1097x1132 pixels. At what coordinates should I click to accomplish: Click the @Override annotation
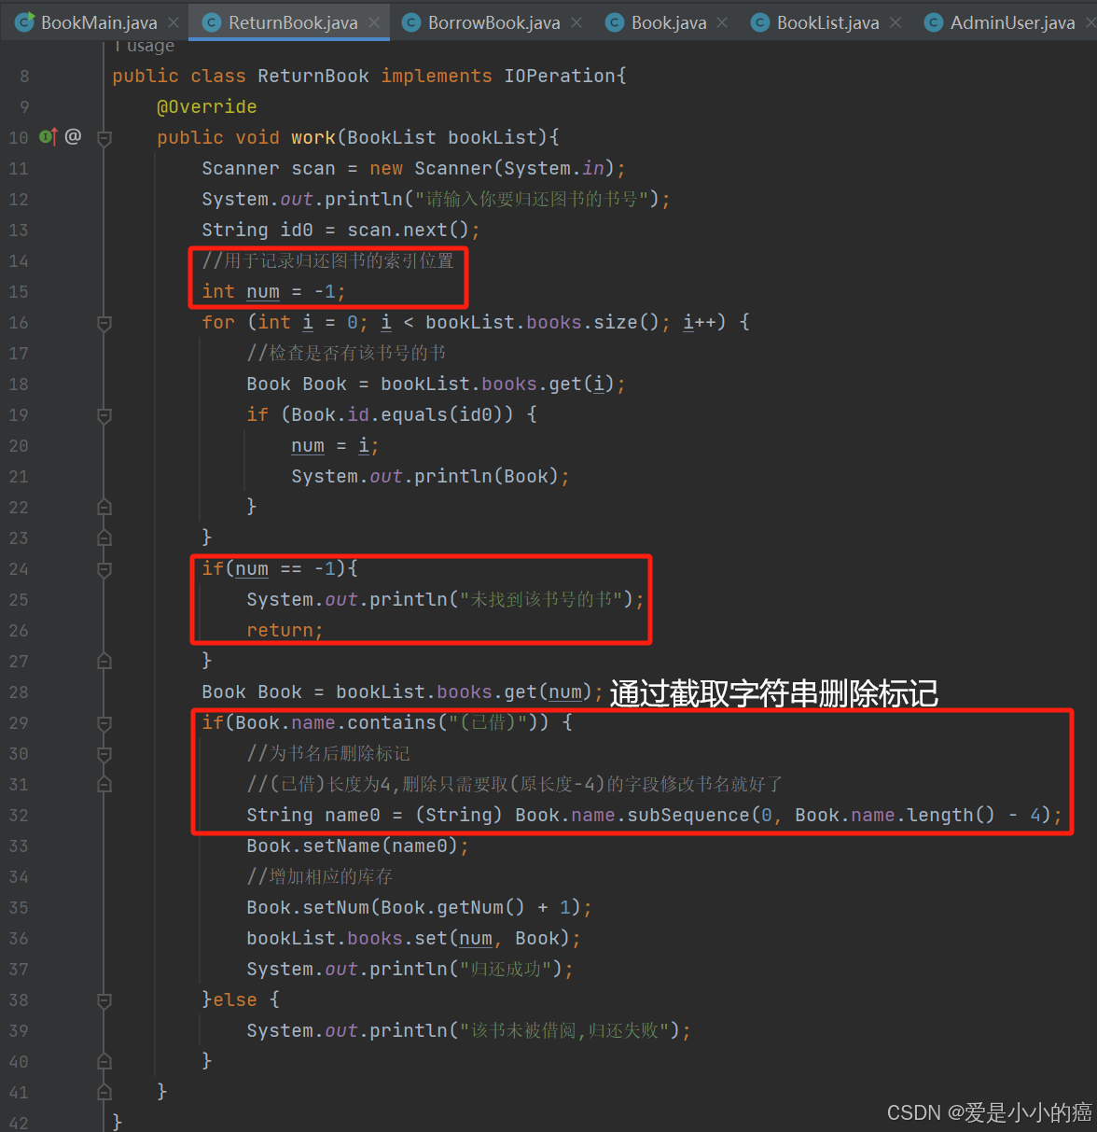[x=207, y=107]
